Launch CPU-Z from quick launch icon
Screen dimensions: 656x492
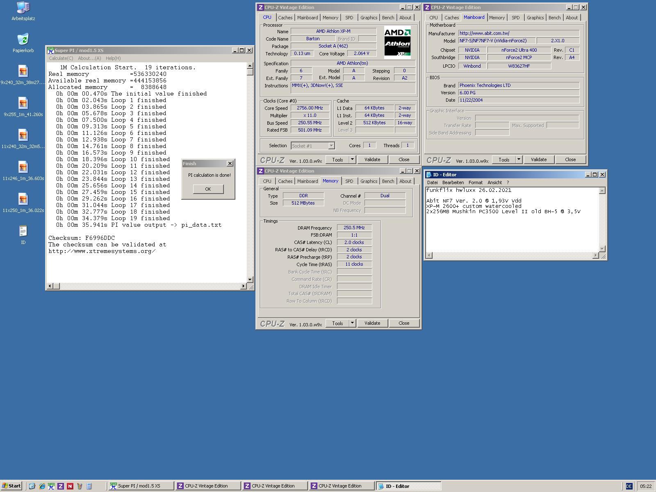pyautogui.click(x=61, y=486)
